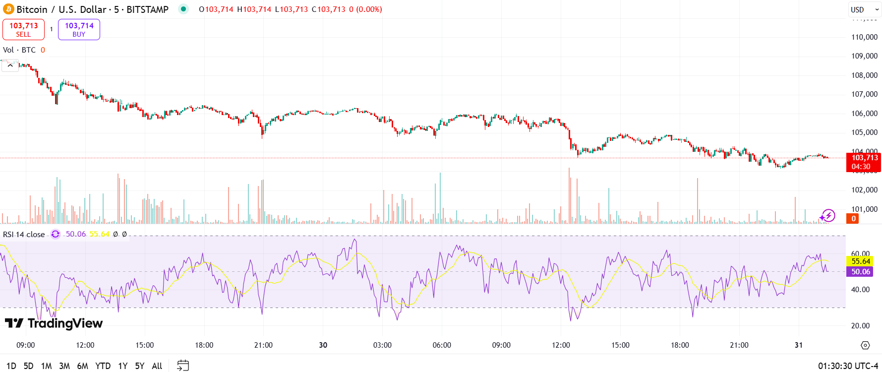Screen dimensions: 882x372
Task: Collapse the indicator legend with chevron-up
Action: (10, 65)
